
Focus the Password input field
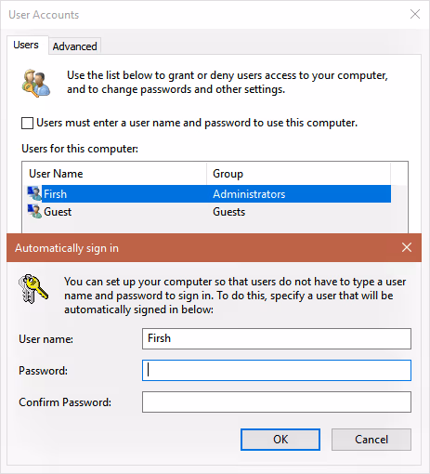click(277, 370)
